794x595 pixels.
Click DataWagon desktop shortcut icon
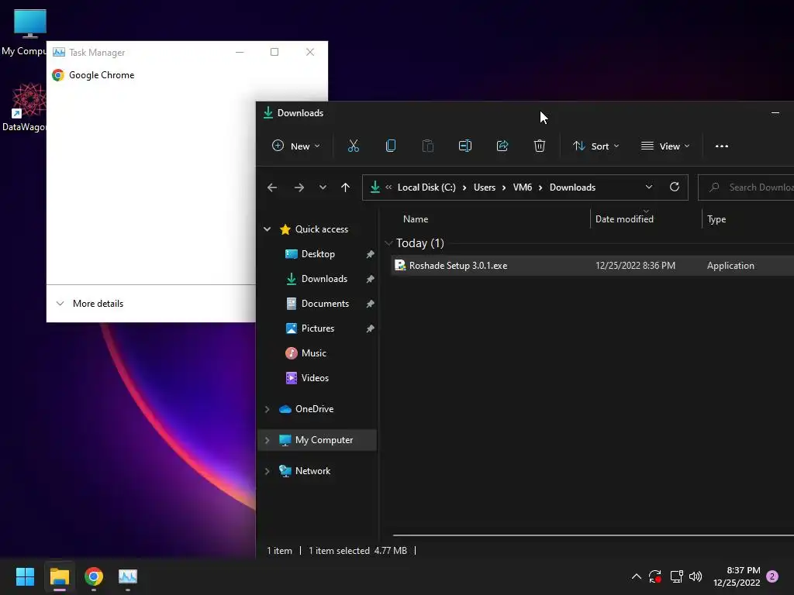coord(26,107)
